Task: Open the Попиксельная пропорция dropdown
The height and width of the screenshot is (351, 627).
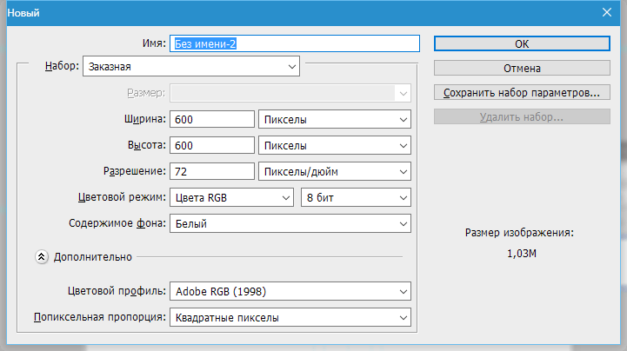Action: coord(290,317)
